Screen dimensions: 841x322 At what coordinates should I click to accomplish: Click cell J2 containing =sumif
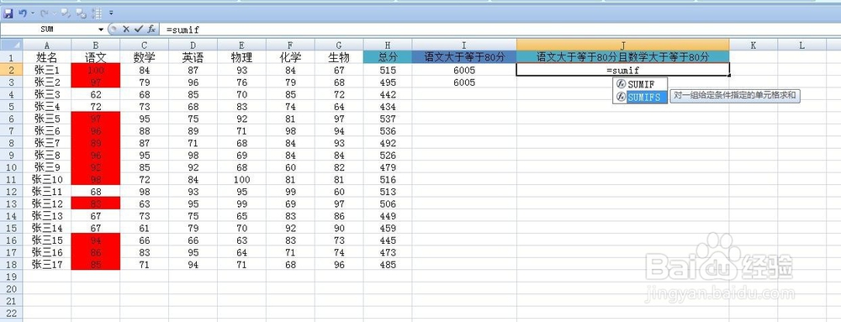coord(623,70)
